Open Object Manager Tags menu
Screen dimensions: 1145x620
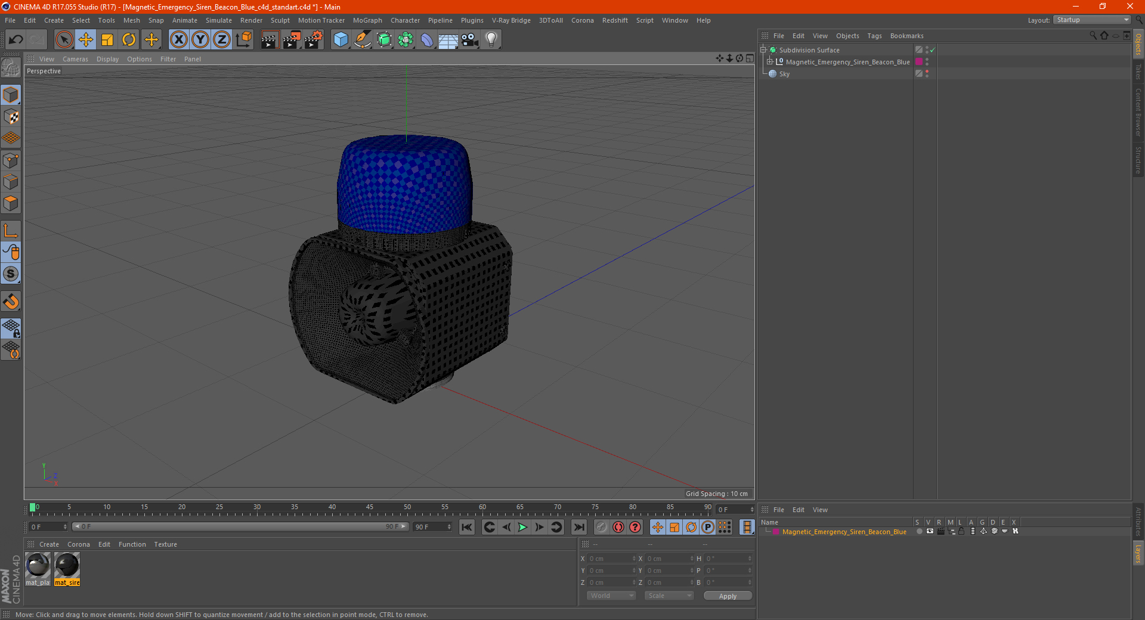click(x=874, y=36)
